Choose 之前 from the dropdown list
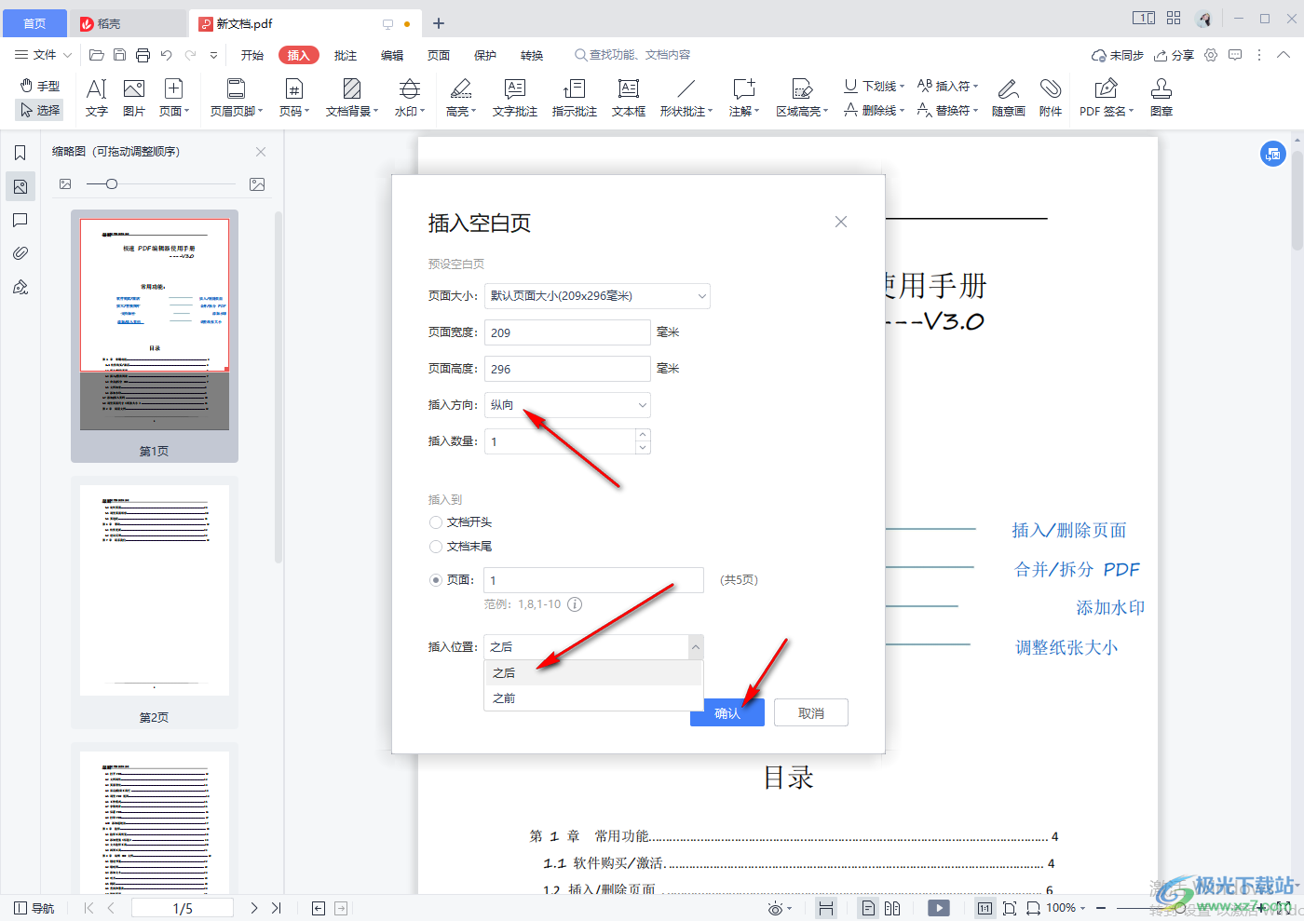The width and height of the screenshot is (1304, 921). pyautogui.click(x=593, y=698)
